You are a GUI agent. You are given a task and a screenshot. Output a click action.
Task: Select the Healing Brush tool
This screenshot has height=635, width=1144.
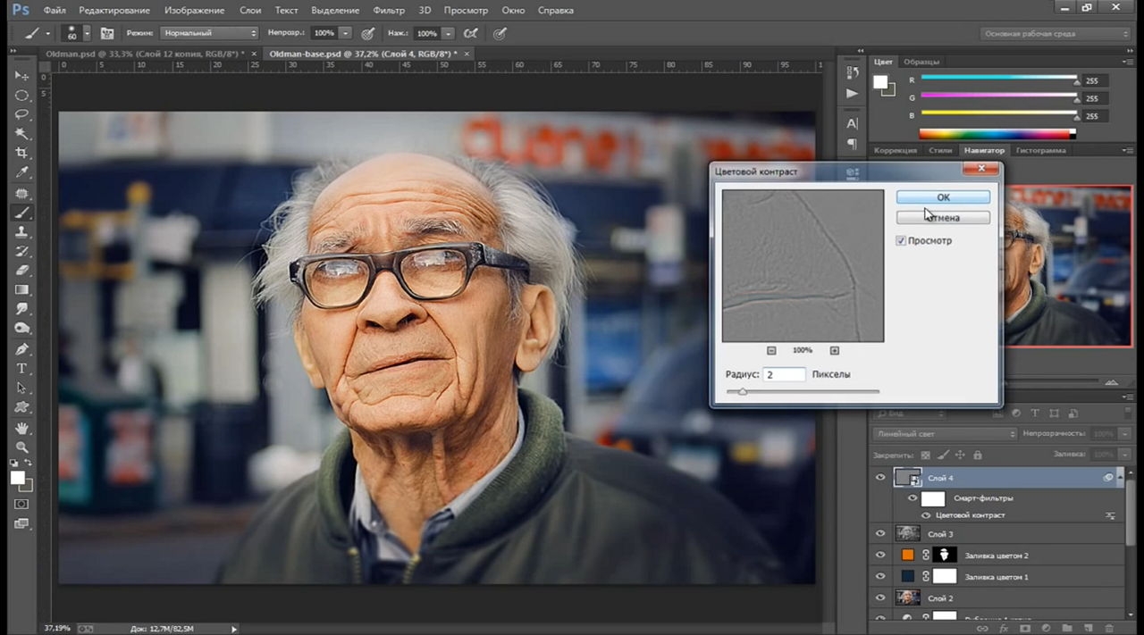(x=22, y=193)
